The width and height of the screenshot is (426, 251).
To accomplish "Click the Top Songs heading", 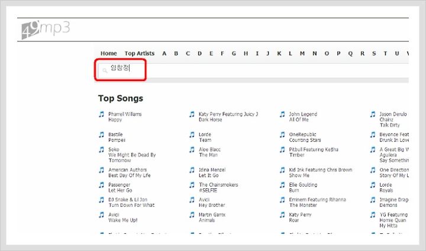I will 121,98.
